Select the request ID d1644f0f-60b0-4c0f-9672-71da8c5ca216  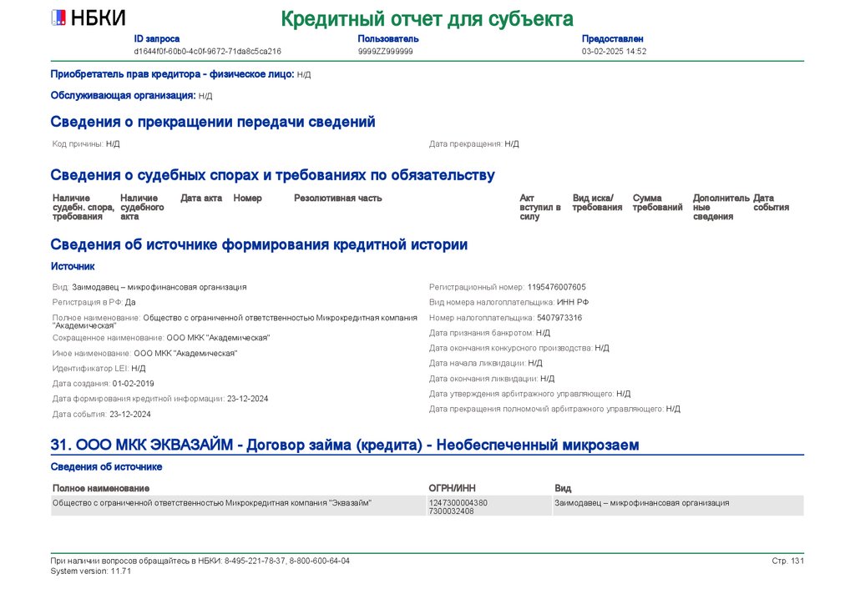point(208,51)
